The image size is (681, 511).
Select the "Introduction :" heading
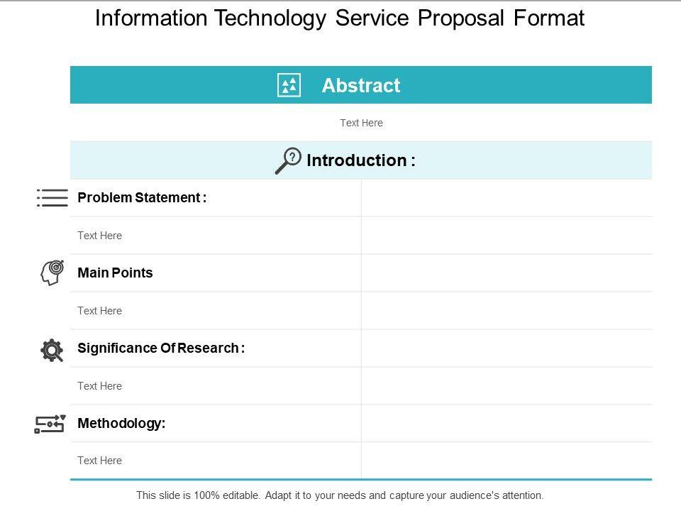361,160
